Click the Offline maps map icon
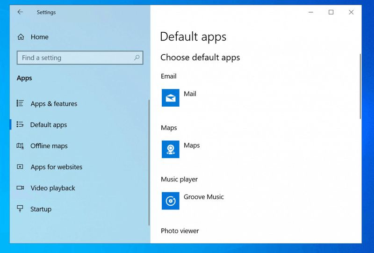Image resolution: width=374 pixels, height=253 pixels. (x=20, y=145)
